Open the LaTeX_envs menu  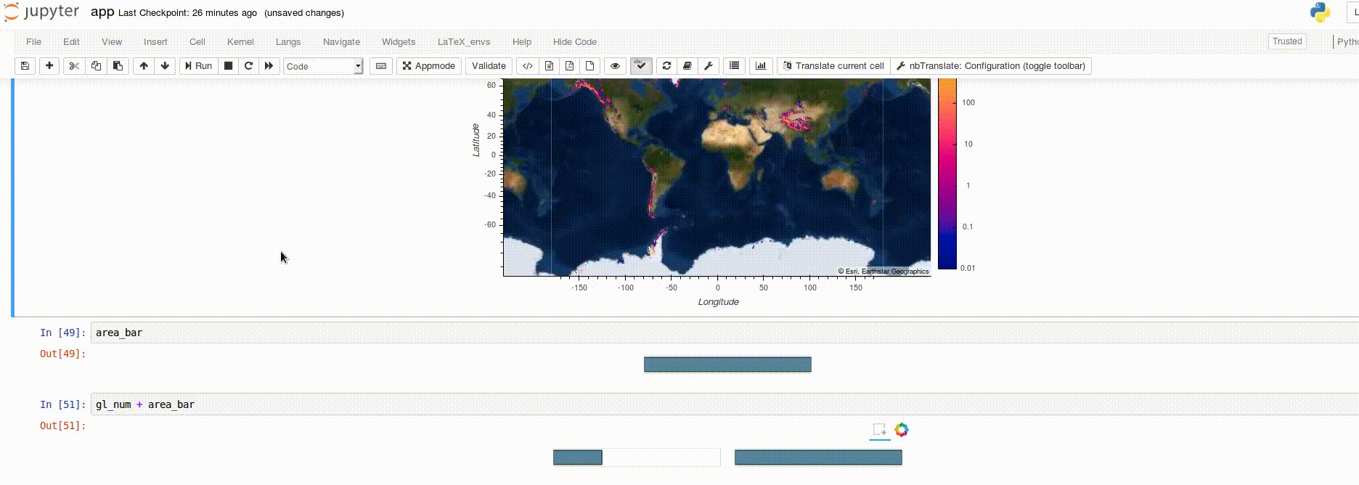[464, 42]
